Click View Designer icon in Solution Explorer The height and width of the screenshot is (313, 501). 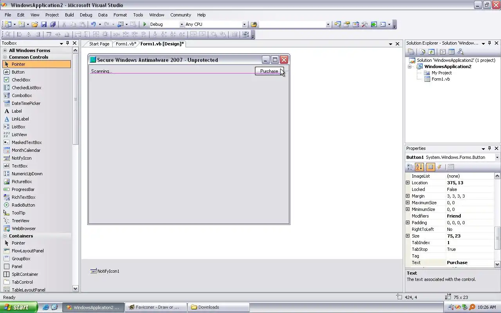(x=451, y=52)
